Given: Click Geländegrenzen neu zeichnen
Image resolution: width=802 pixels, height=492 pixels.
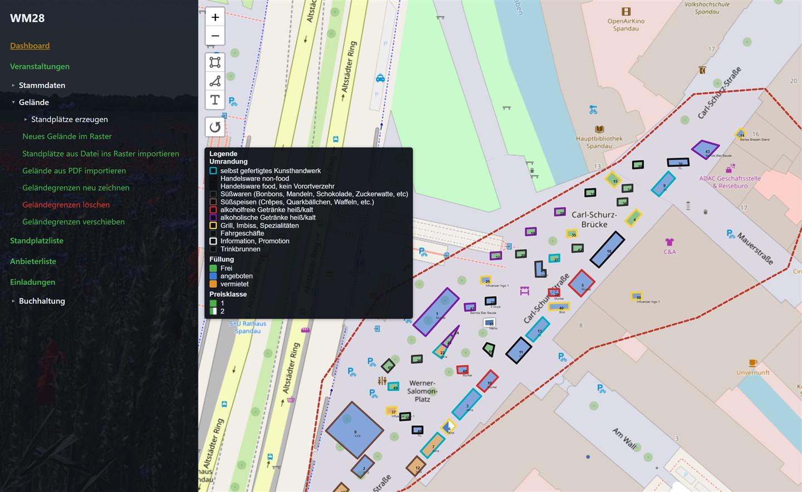Looking at the screenshot, I should 76,188.
